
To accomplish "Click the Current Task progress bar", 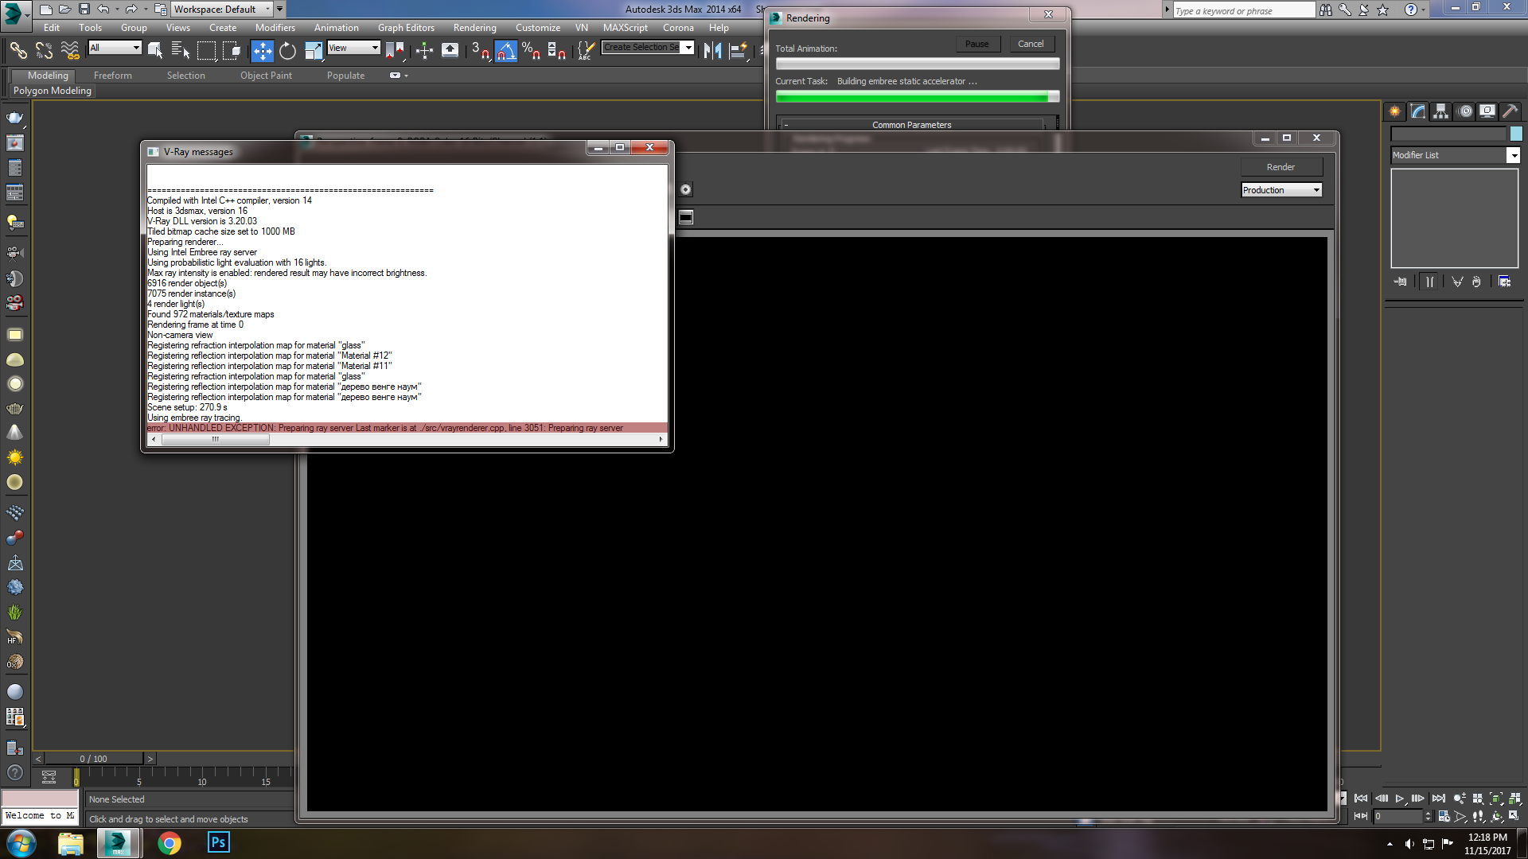I will coord(917,96).
